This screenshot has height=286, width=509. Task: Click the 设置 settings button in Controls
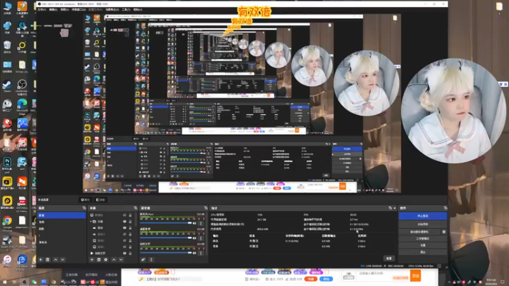click(x=422, y=245)
